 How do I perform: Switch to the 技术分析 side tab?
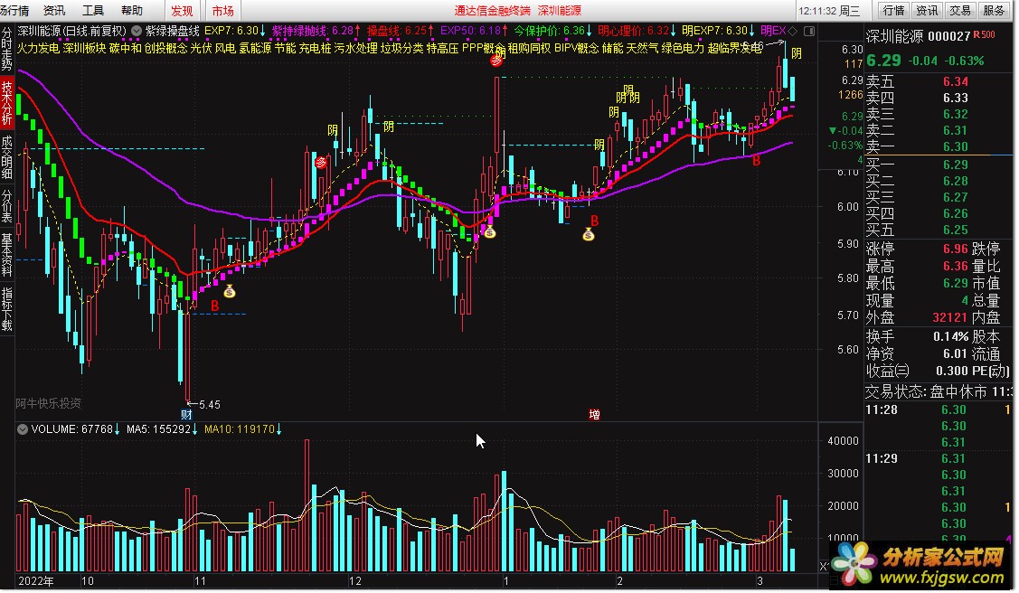(6, 103)
